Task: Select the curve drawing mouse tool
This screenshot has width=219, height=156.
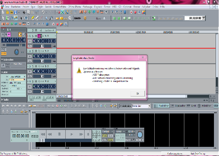Action: coord(12,18)
